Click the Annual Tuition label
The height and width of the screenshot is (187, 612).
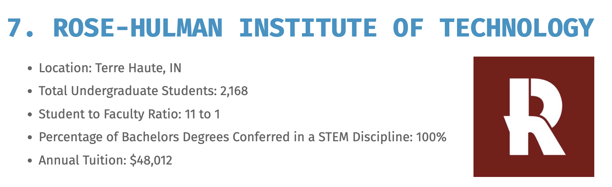pos(83,161)
